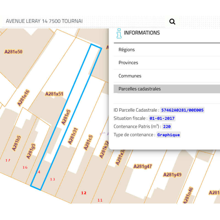Select parcel A281g47 on the map
Screen dimensions: 220x220
[x=142, y=166]
